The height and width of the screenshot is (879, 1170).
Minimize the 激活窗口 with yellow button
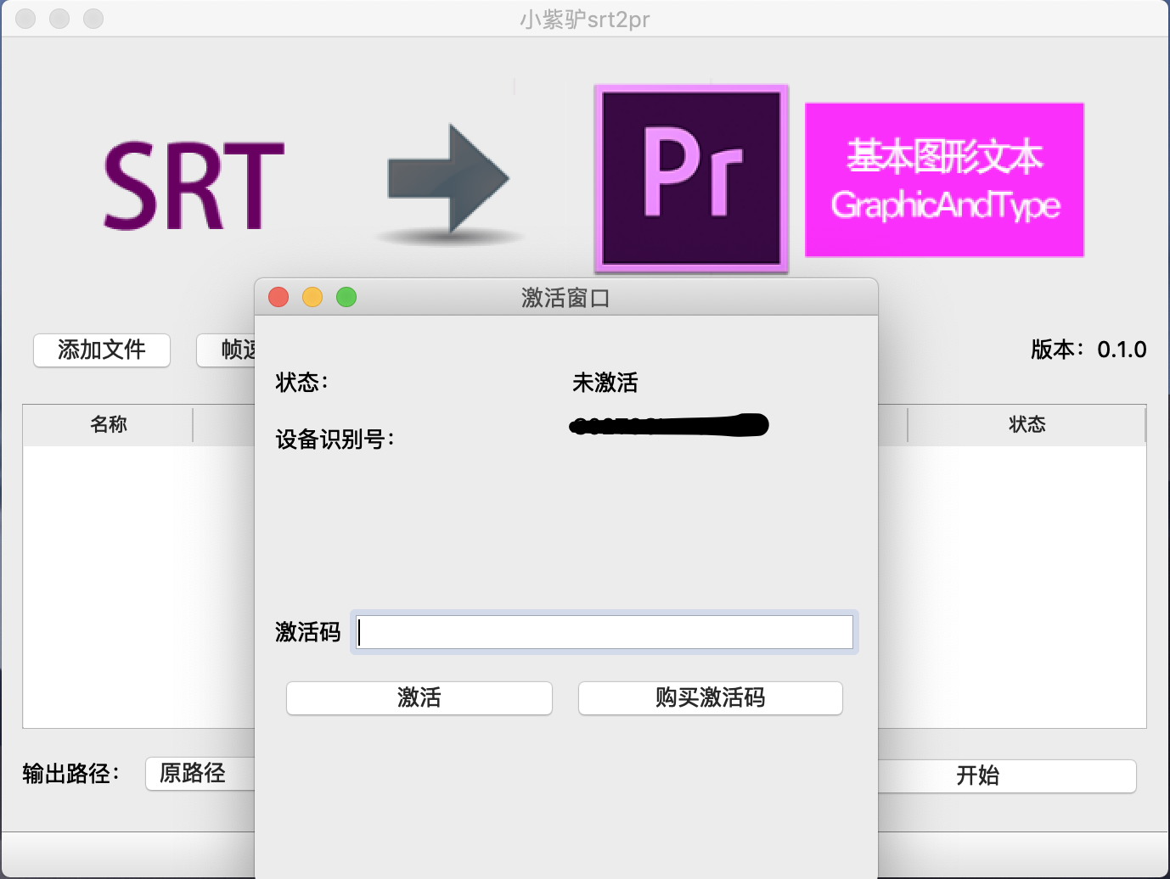click(x=312, y=297)
